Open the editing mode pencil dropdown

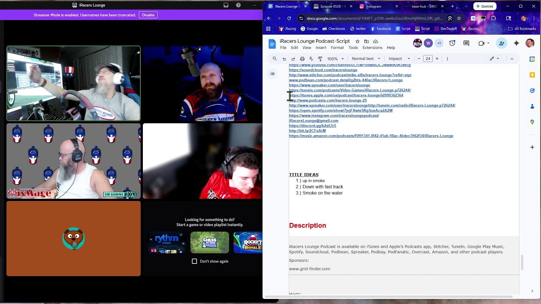click(x=495, y=59)
